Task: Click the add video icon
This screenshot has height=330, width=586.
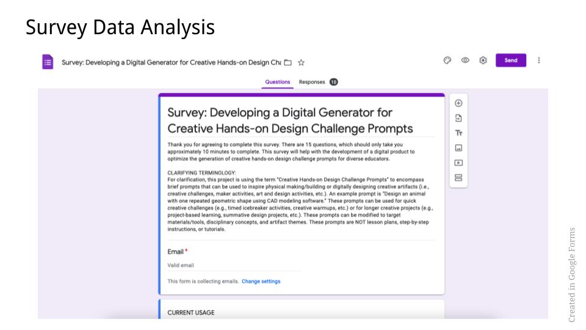Action: (x=458, y=163)
